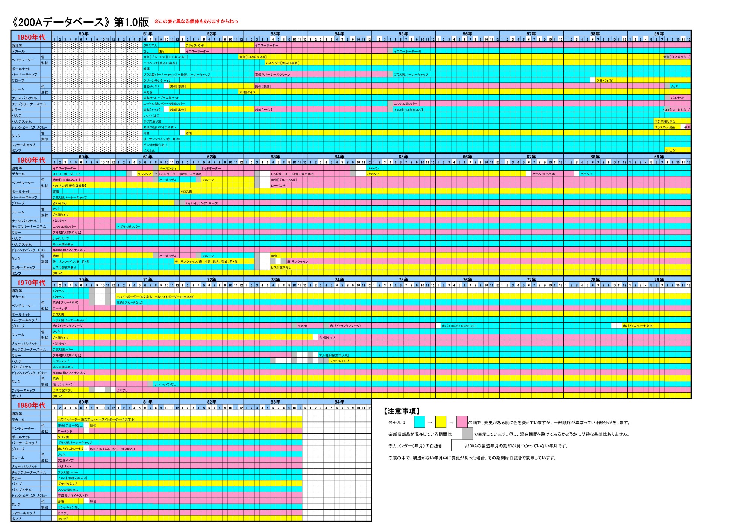Screen dimensions: 752x532
Task: Select the 平皿長いマイナスネジ cell in 1980s
Action: point(73,496)
